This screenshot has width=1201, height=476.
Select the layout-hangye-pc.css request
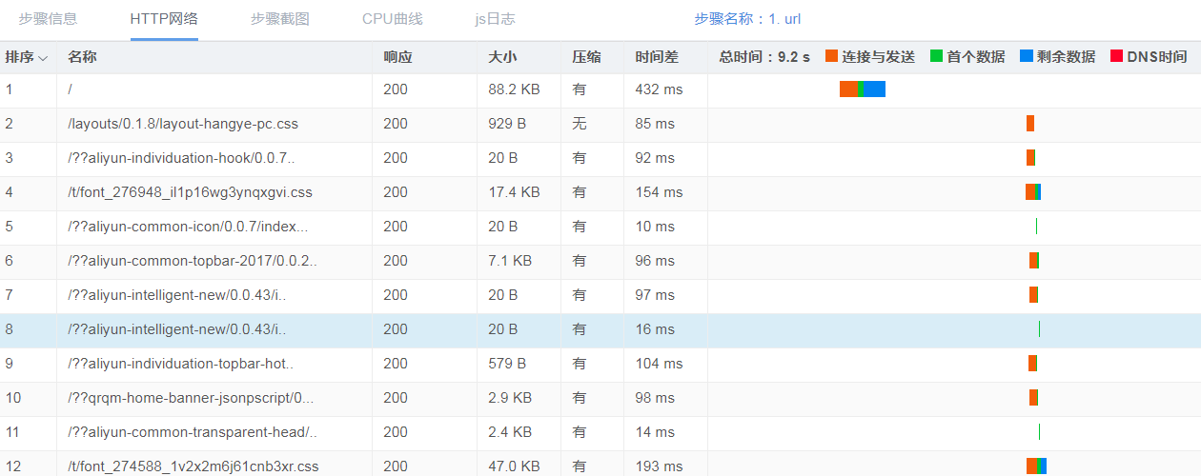point(182,124)
